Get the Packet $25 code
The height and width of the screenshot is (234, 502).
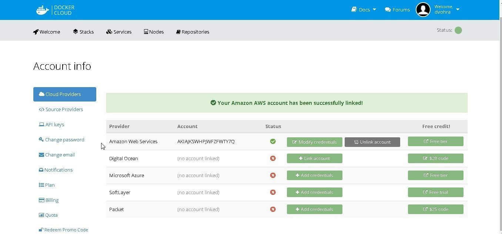(x=436, y=209)
